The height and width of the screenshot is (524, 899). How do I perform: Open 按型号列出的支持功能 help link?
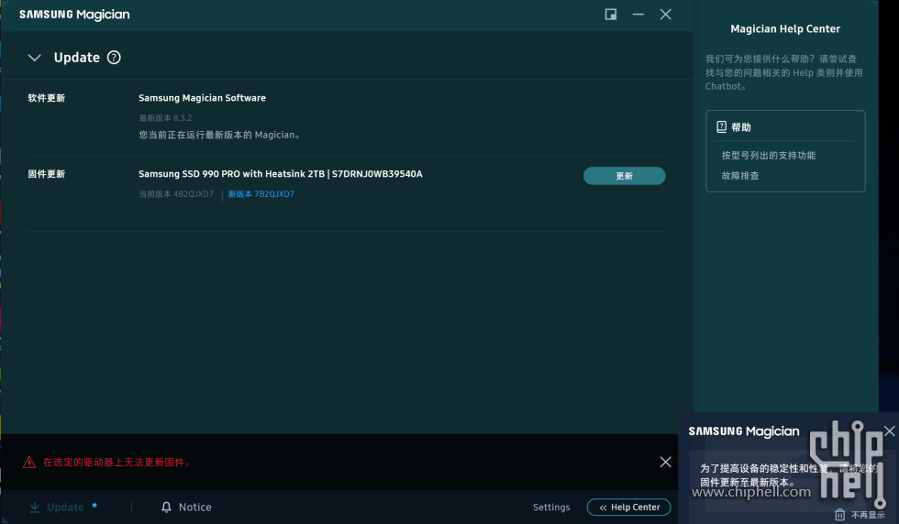pos(769,155)
